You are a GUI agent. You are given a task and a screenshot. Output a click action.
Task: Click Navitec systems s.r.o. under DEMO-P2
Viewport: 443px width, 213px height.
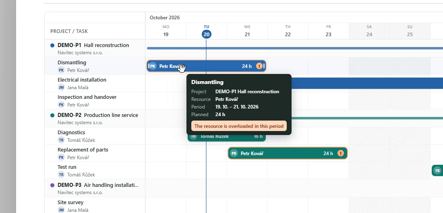pyautogui.click(x=80, y=123)
